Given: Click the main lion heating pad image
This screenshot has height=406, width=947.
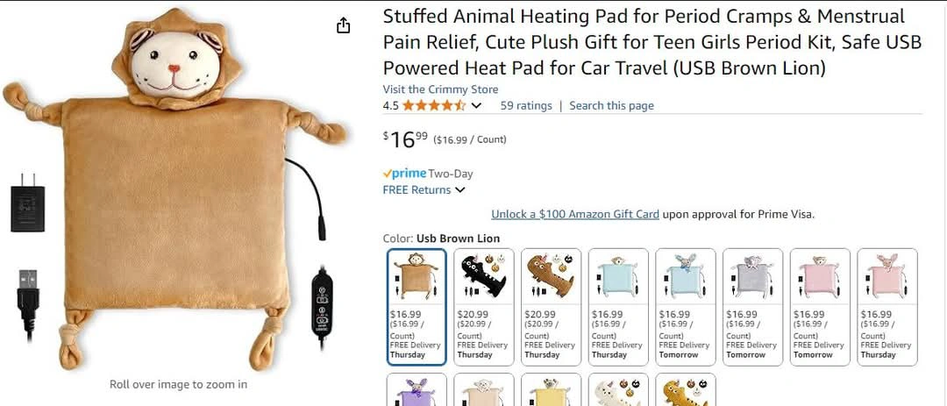Looking at the screenshot, I should (x=175, y=190).
